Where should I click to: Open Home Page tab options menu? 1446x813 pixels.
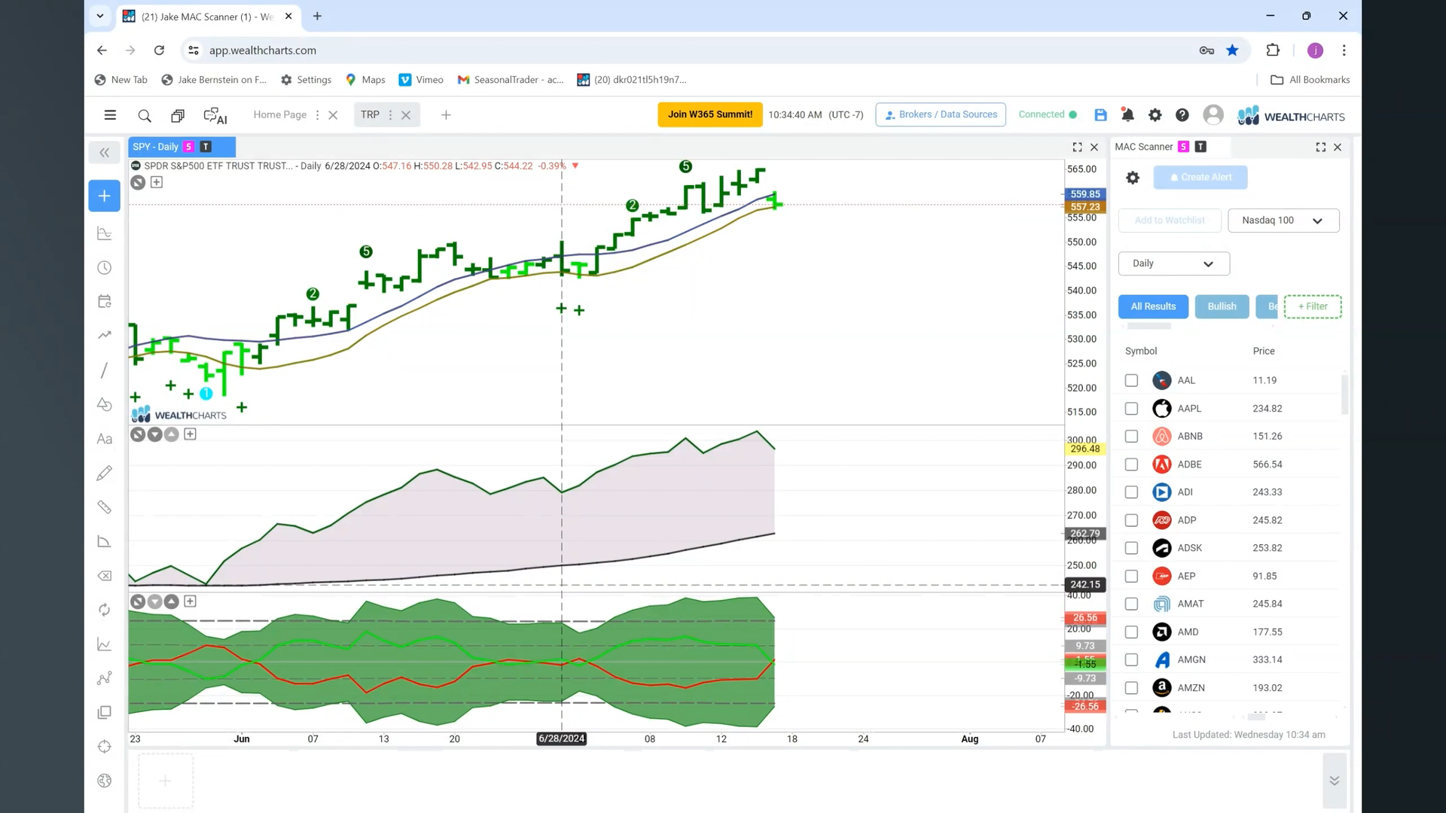317,115
